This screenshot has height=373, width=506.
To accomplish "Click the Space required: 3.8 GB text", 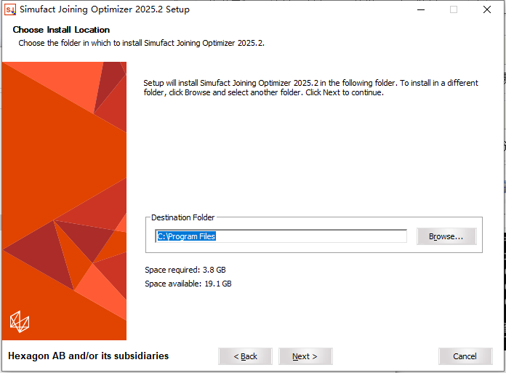I will pyautogui.click(x=185, y=270).
